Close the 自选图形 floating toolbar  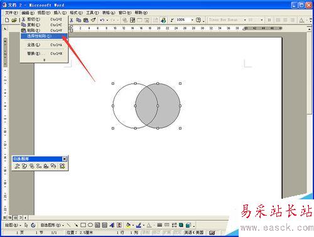[65, 159]
